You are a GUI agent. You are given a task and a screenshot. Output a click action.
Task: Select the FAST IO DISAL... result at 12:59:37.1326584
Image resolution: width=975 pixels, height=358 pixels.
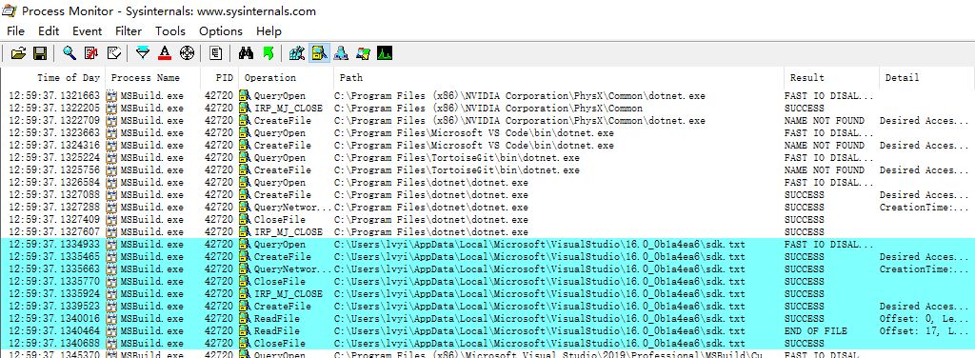[829, 183]
